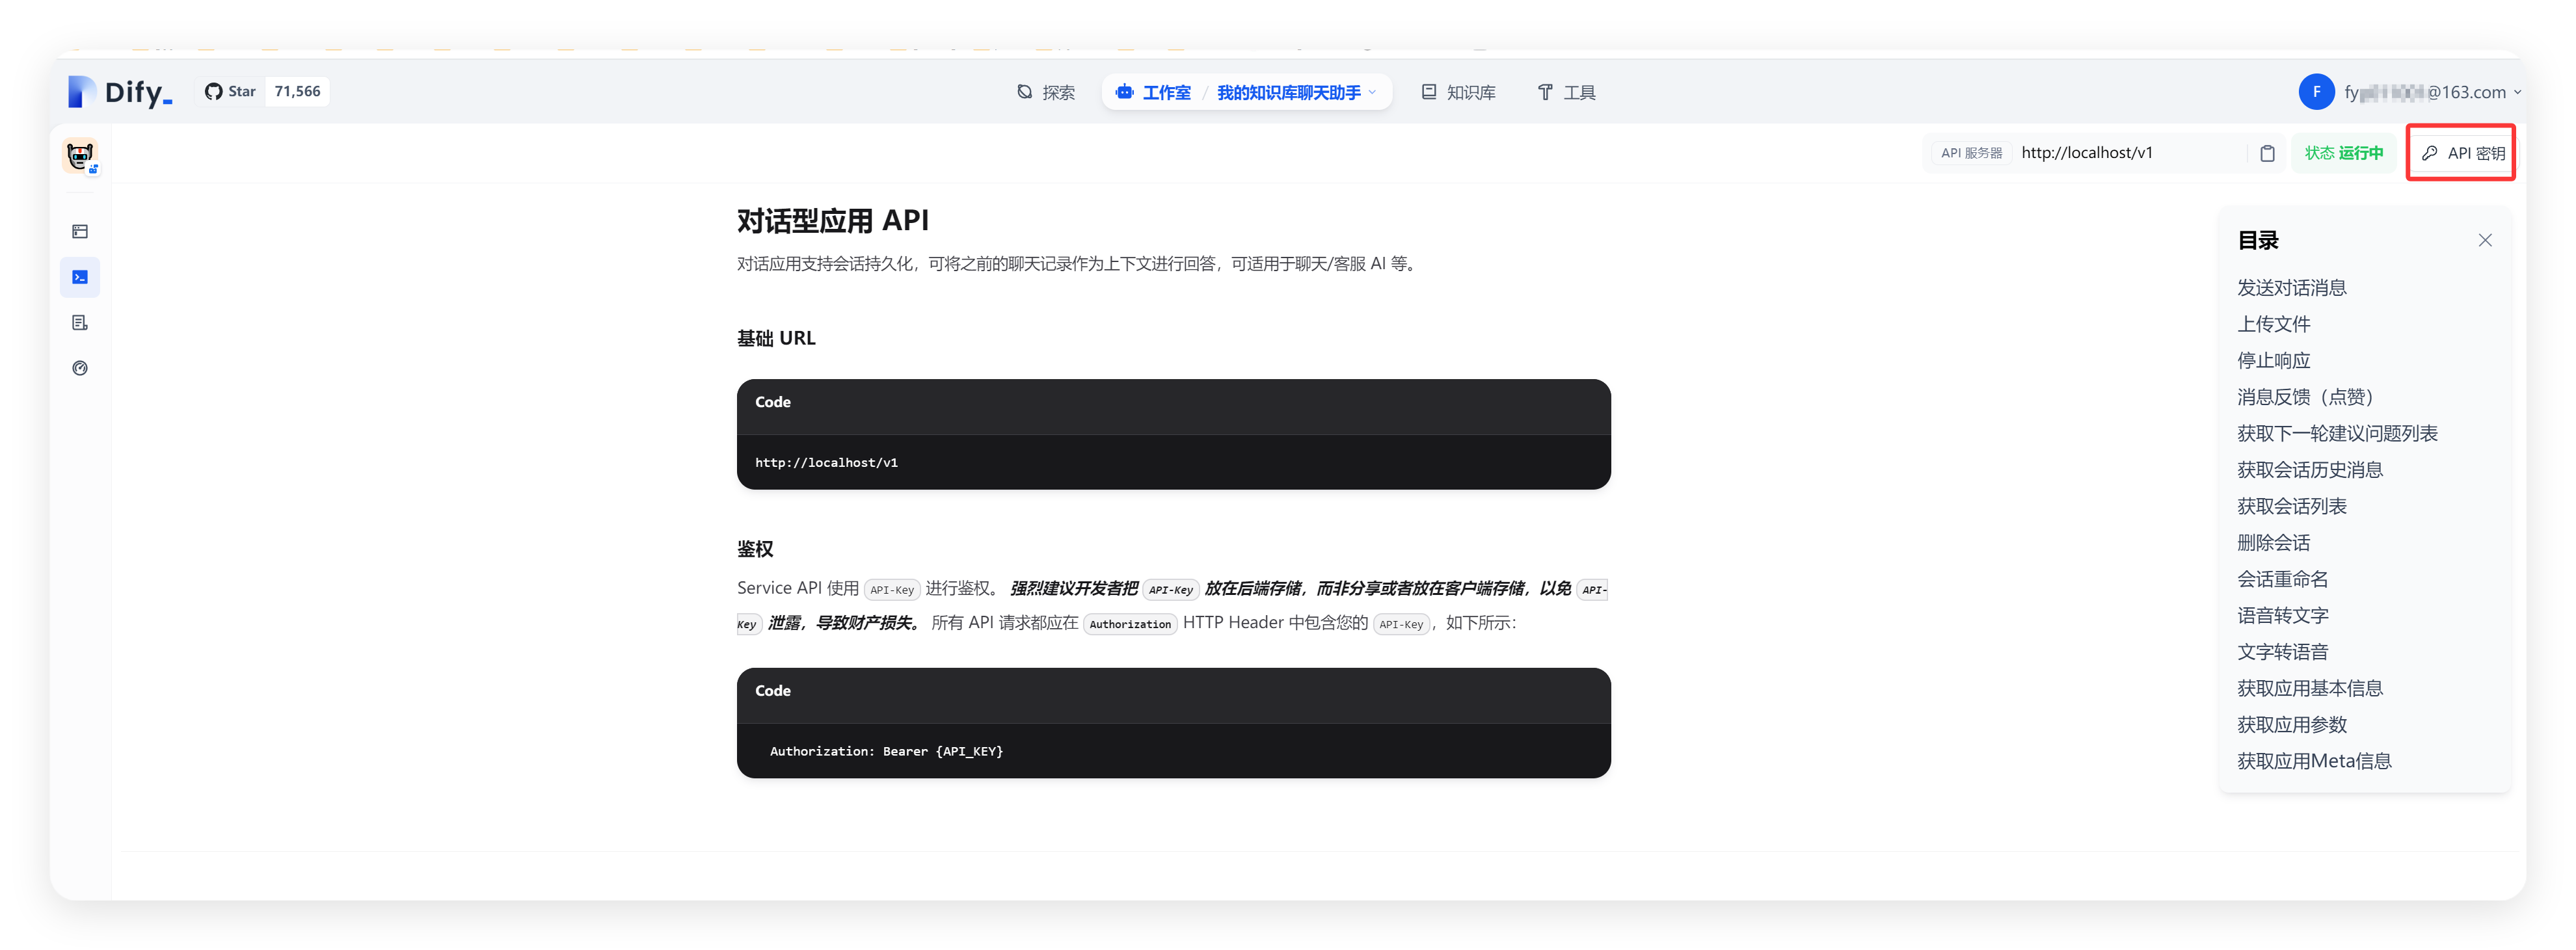Click the Dify logo
Image resolution: width=2576 pixels, height=950 pixels.
click(120, 92)
